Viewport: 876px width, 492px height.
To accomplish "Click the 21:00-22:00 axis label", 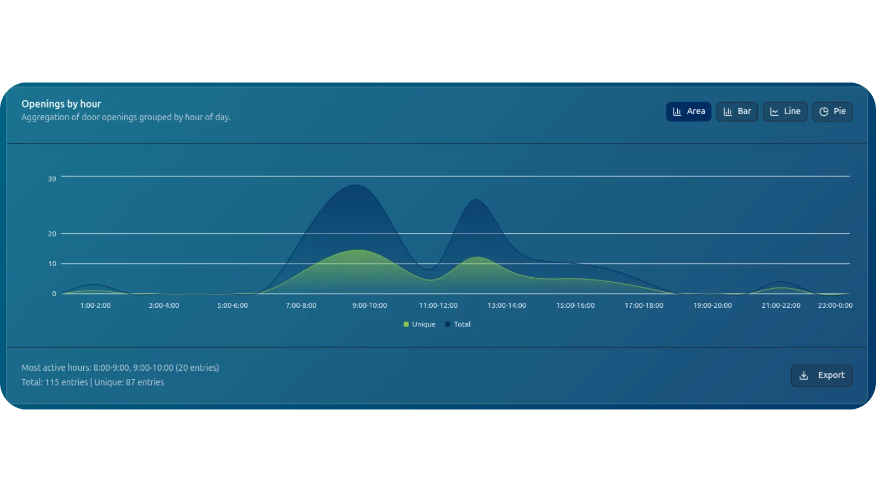I will coord(781,306).
